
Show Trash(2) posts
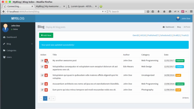[185, 35]
